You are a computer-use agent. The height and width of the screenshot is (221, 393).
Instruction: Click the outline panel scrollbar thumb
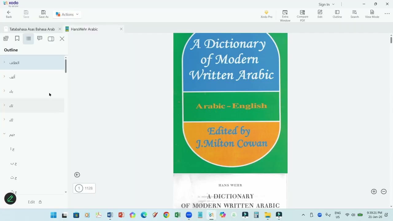pyautogui.click(x=66, y=66)
